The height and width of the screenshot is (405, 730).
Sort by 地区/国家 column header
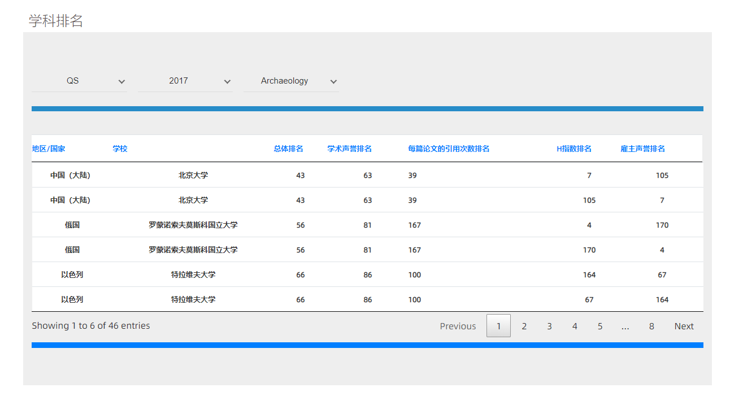[49, 149]
